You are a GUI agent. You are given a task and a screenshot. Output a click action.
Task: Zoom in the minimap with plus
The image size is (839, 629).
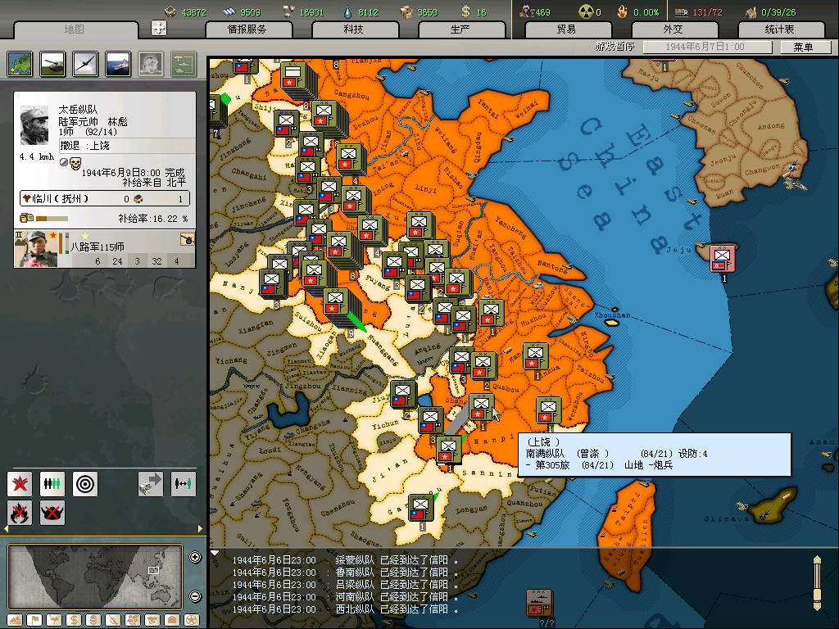195,558
